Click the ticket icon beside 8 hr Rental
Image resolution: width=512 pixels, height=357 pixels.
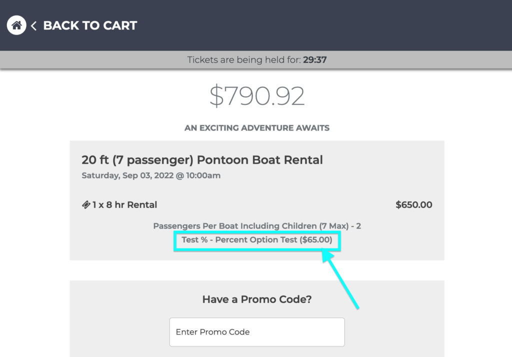pos(86,205)
